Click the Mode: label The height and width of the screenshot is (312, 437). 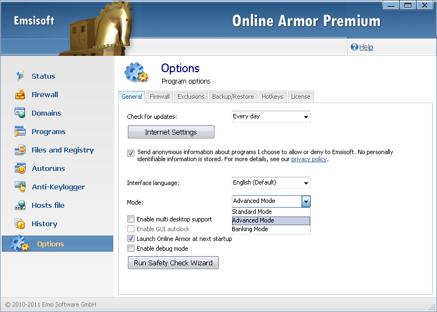tap(135, 202)
